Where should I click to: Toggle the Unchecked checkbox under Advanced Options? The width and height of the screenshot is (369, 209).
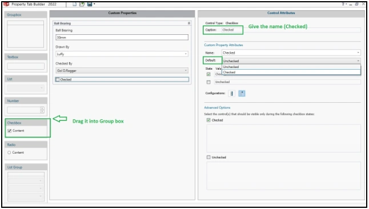208,157
